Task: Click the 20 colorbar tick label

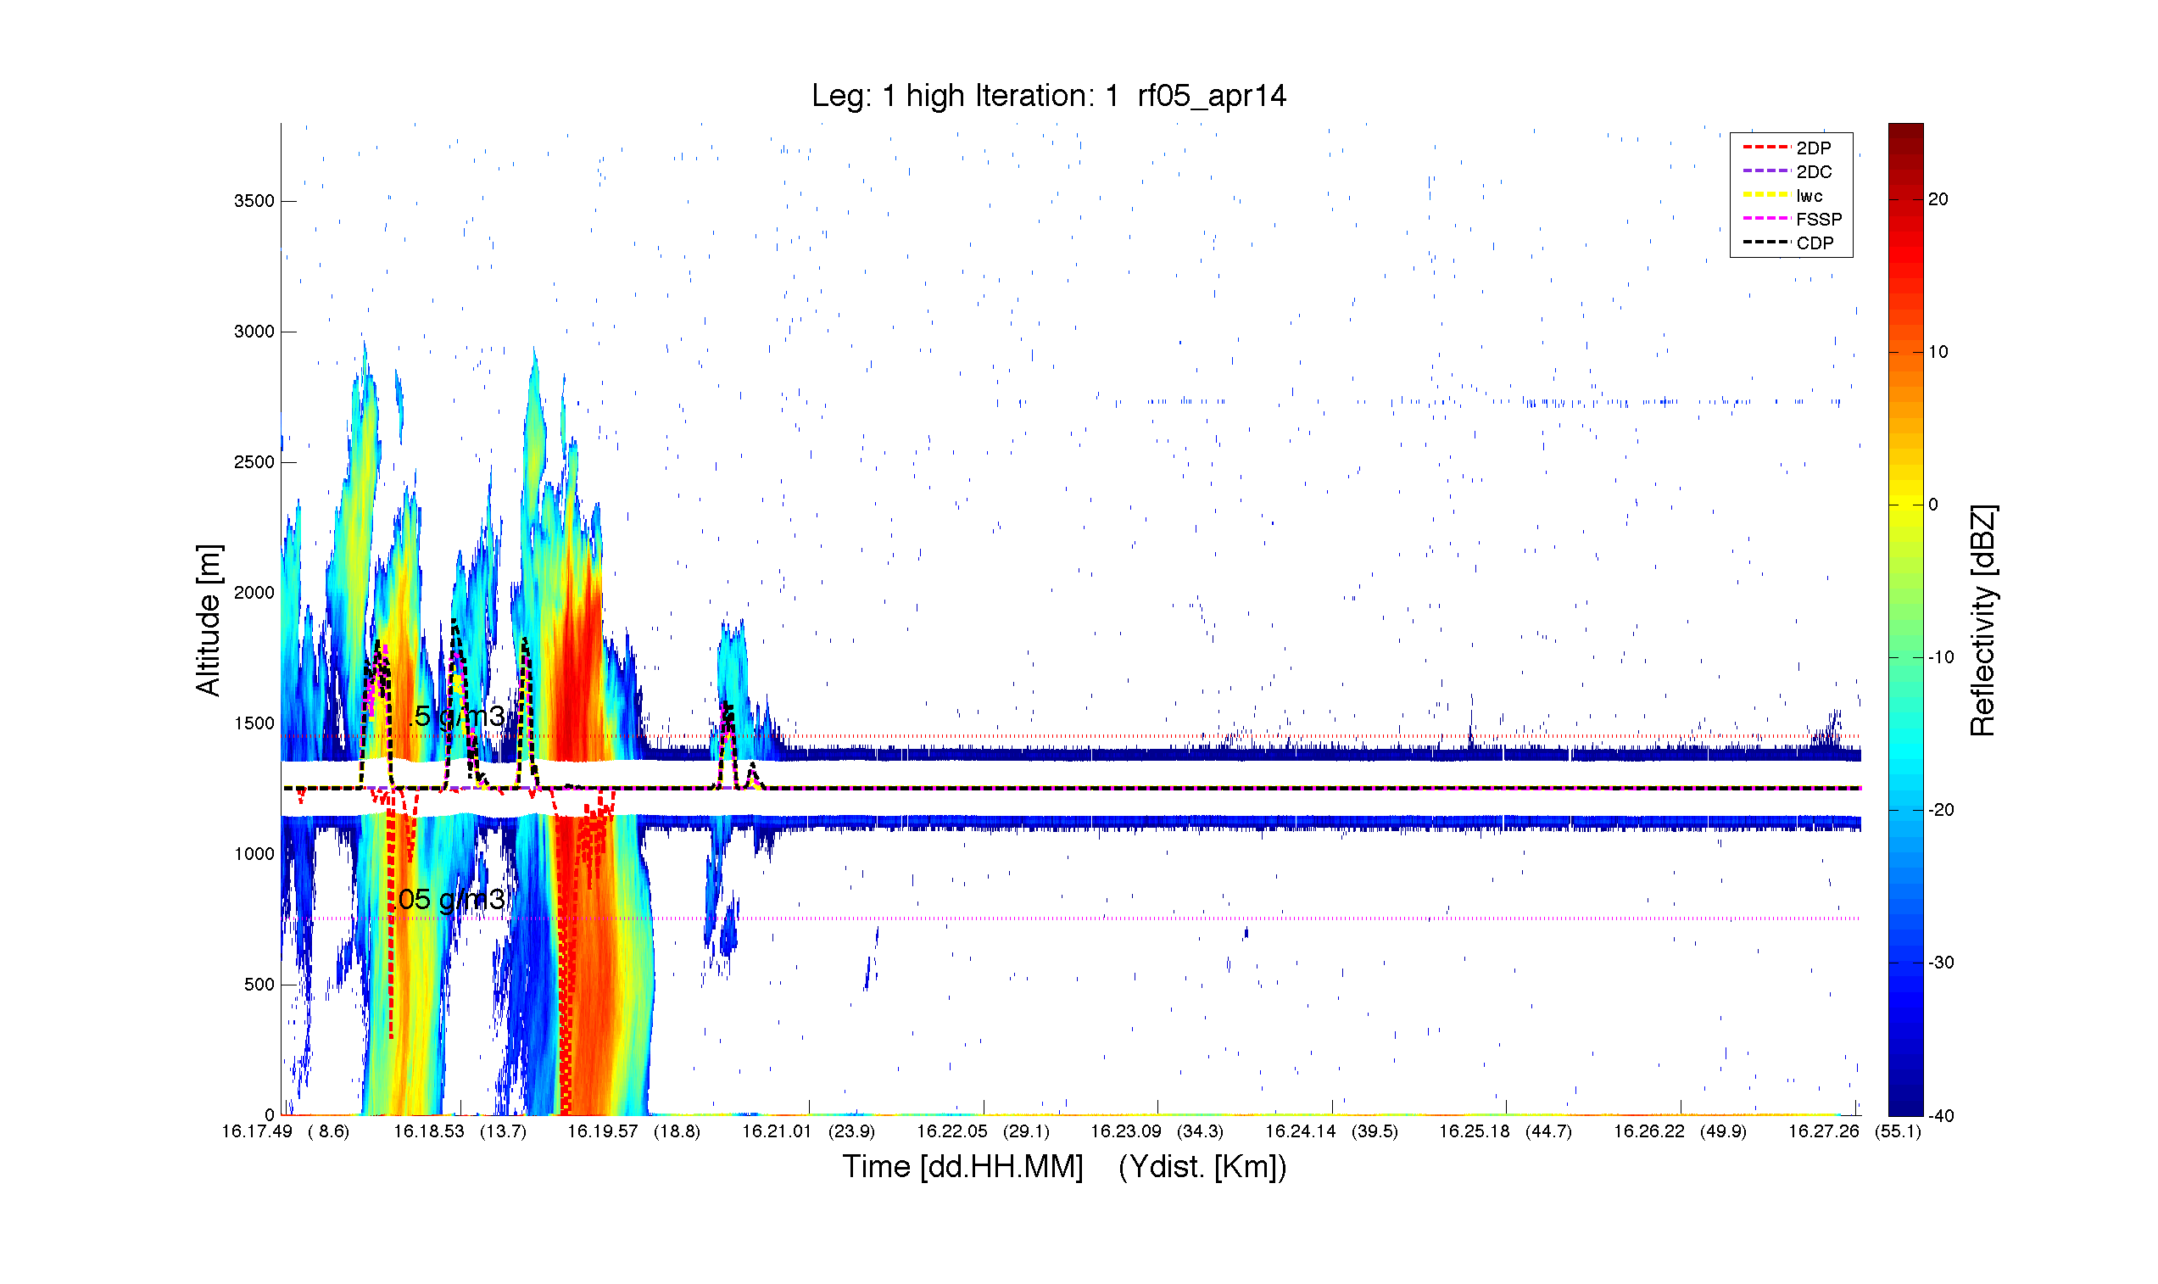Action: pos(1938,199)
